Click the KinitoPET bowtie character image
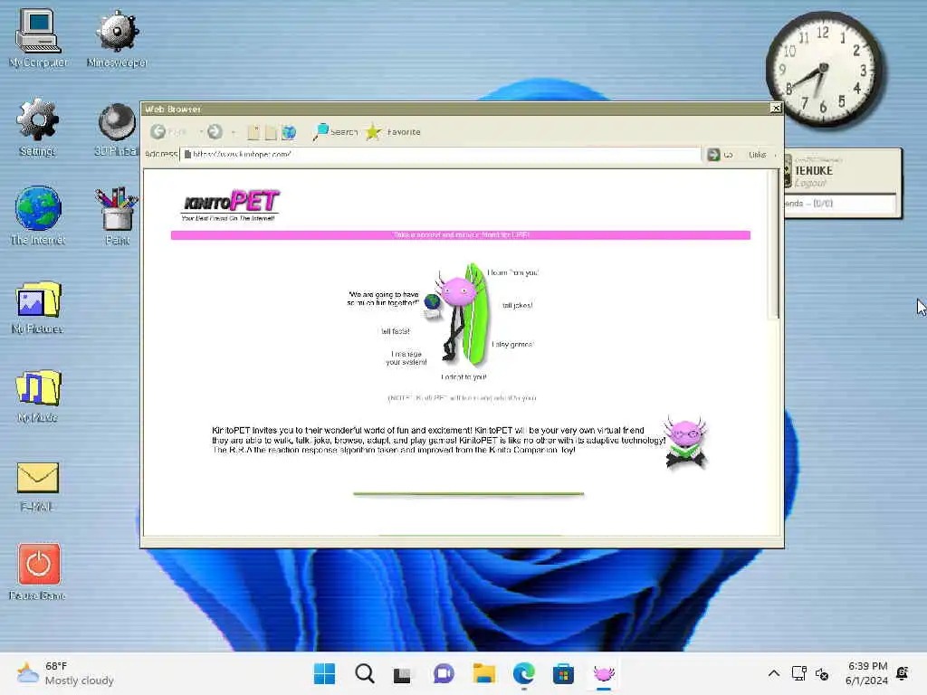Viewport: 927px width, 695px height. coord(685,442)
